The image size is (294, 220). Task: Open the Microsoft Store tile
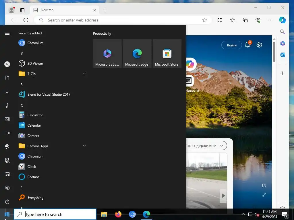click(167, 54)
